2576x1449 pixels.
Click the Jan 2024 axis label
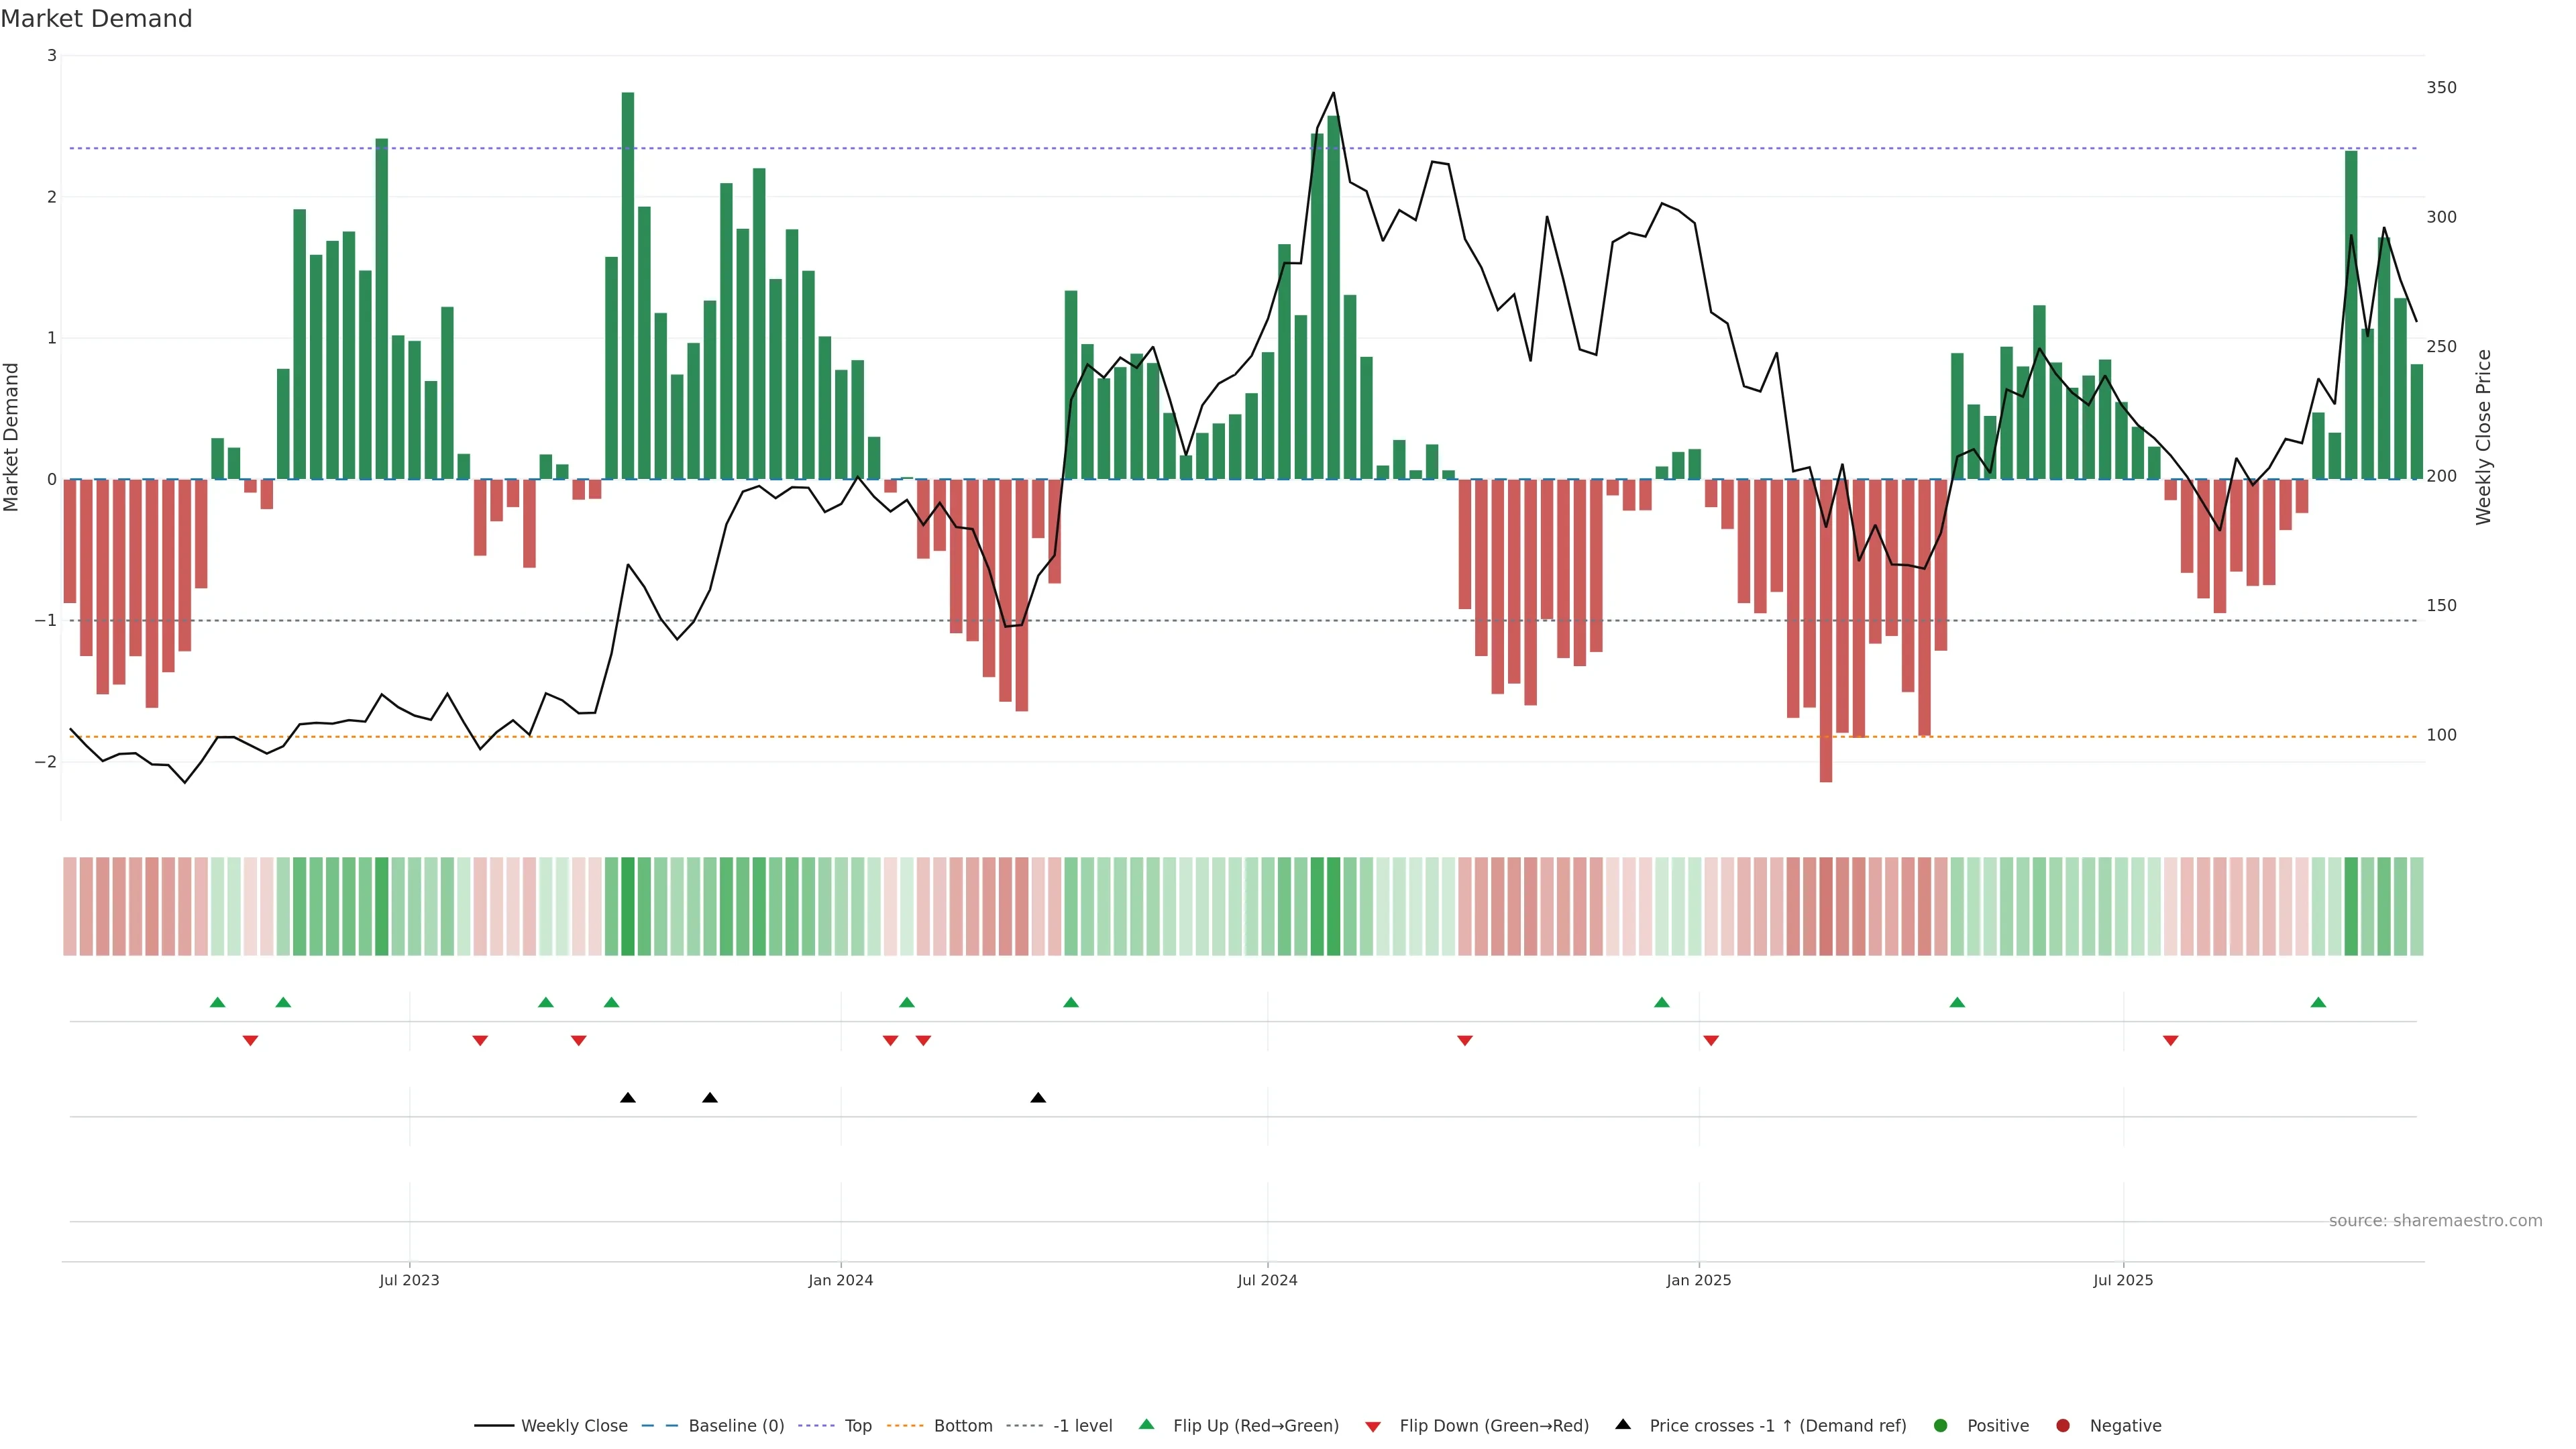840,1280
